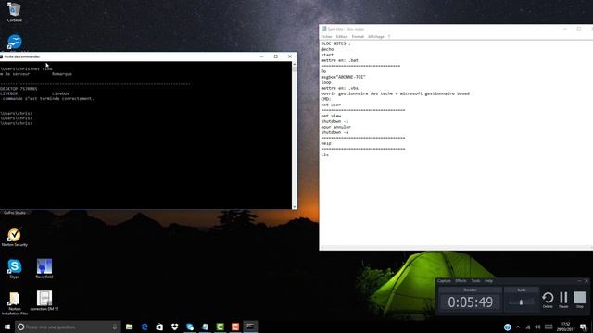Image resolution: width=593 pixels, height=333 pixels.
Task: Open the ? help menu in Notepad
Action: pos(389,37)
